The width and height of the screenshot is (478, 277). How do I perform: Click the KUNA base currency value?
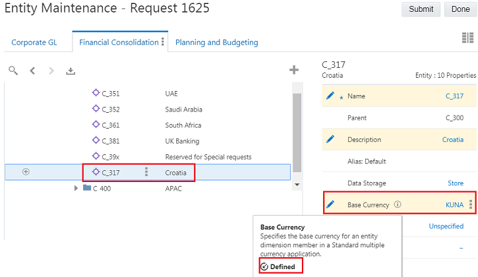point(454,205)
